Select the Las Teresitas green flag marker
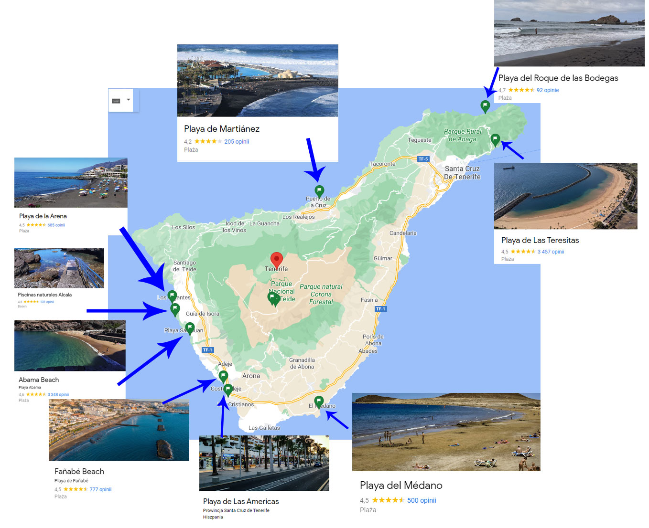The width and height of the screenshot is (649, 528). click(495, 140)
